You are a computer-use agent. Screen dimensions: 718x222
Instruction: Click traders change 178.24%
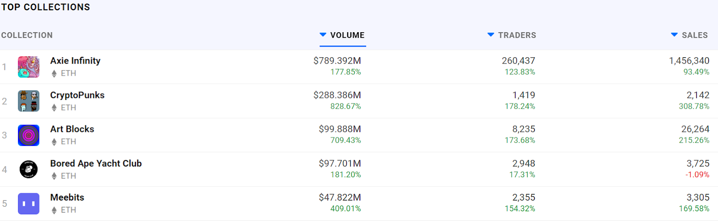pos(520,107)
